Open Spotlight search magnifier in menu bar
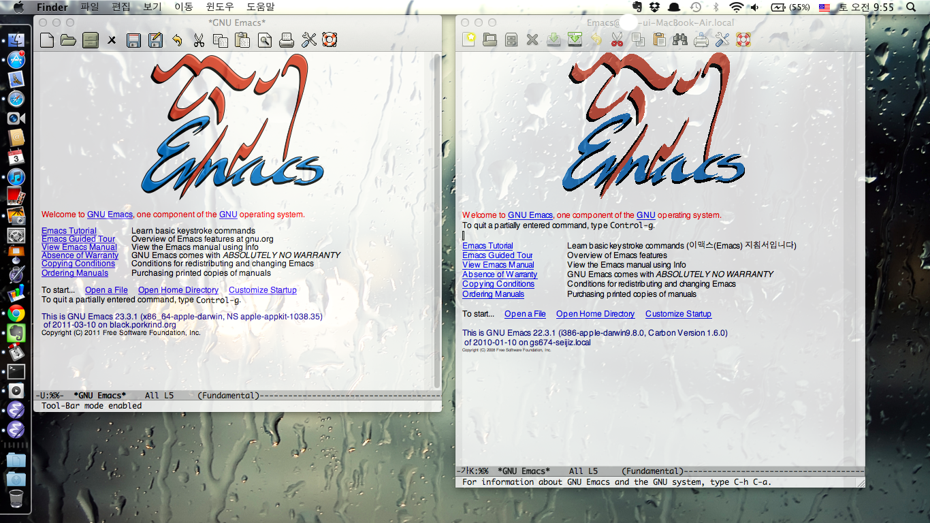 [x=912, y=7]
